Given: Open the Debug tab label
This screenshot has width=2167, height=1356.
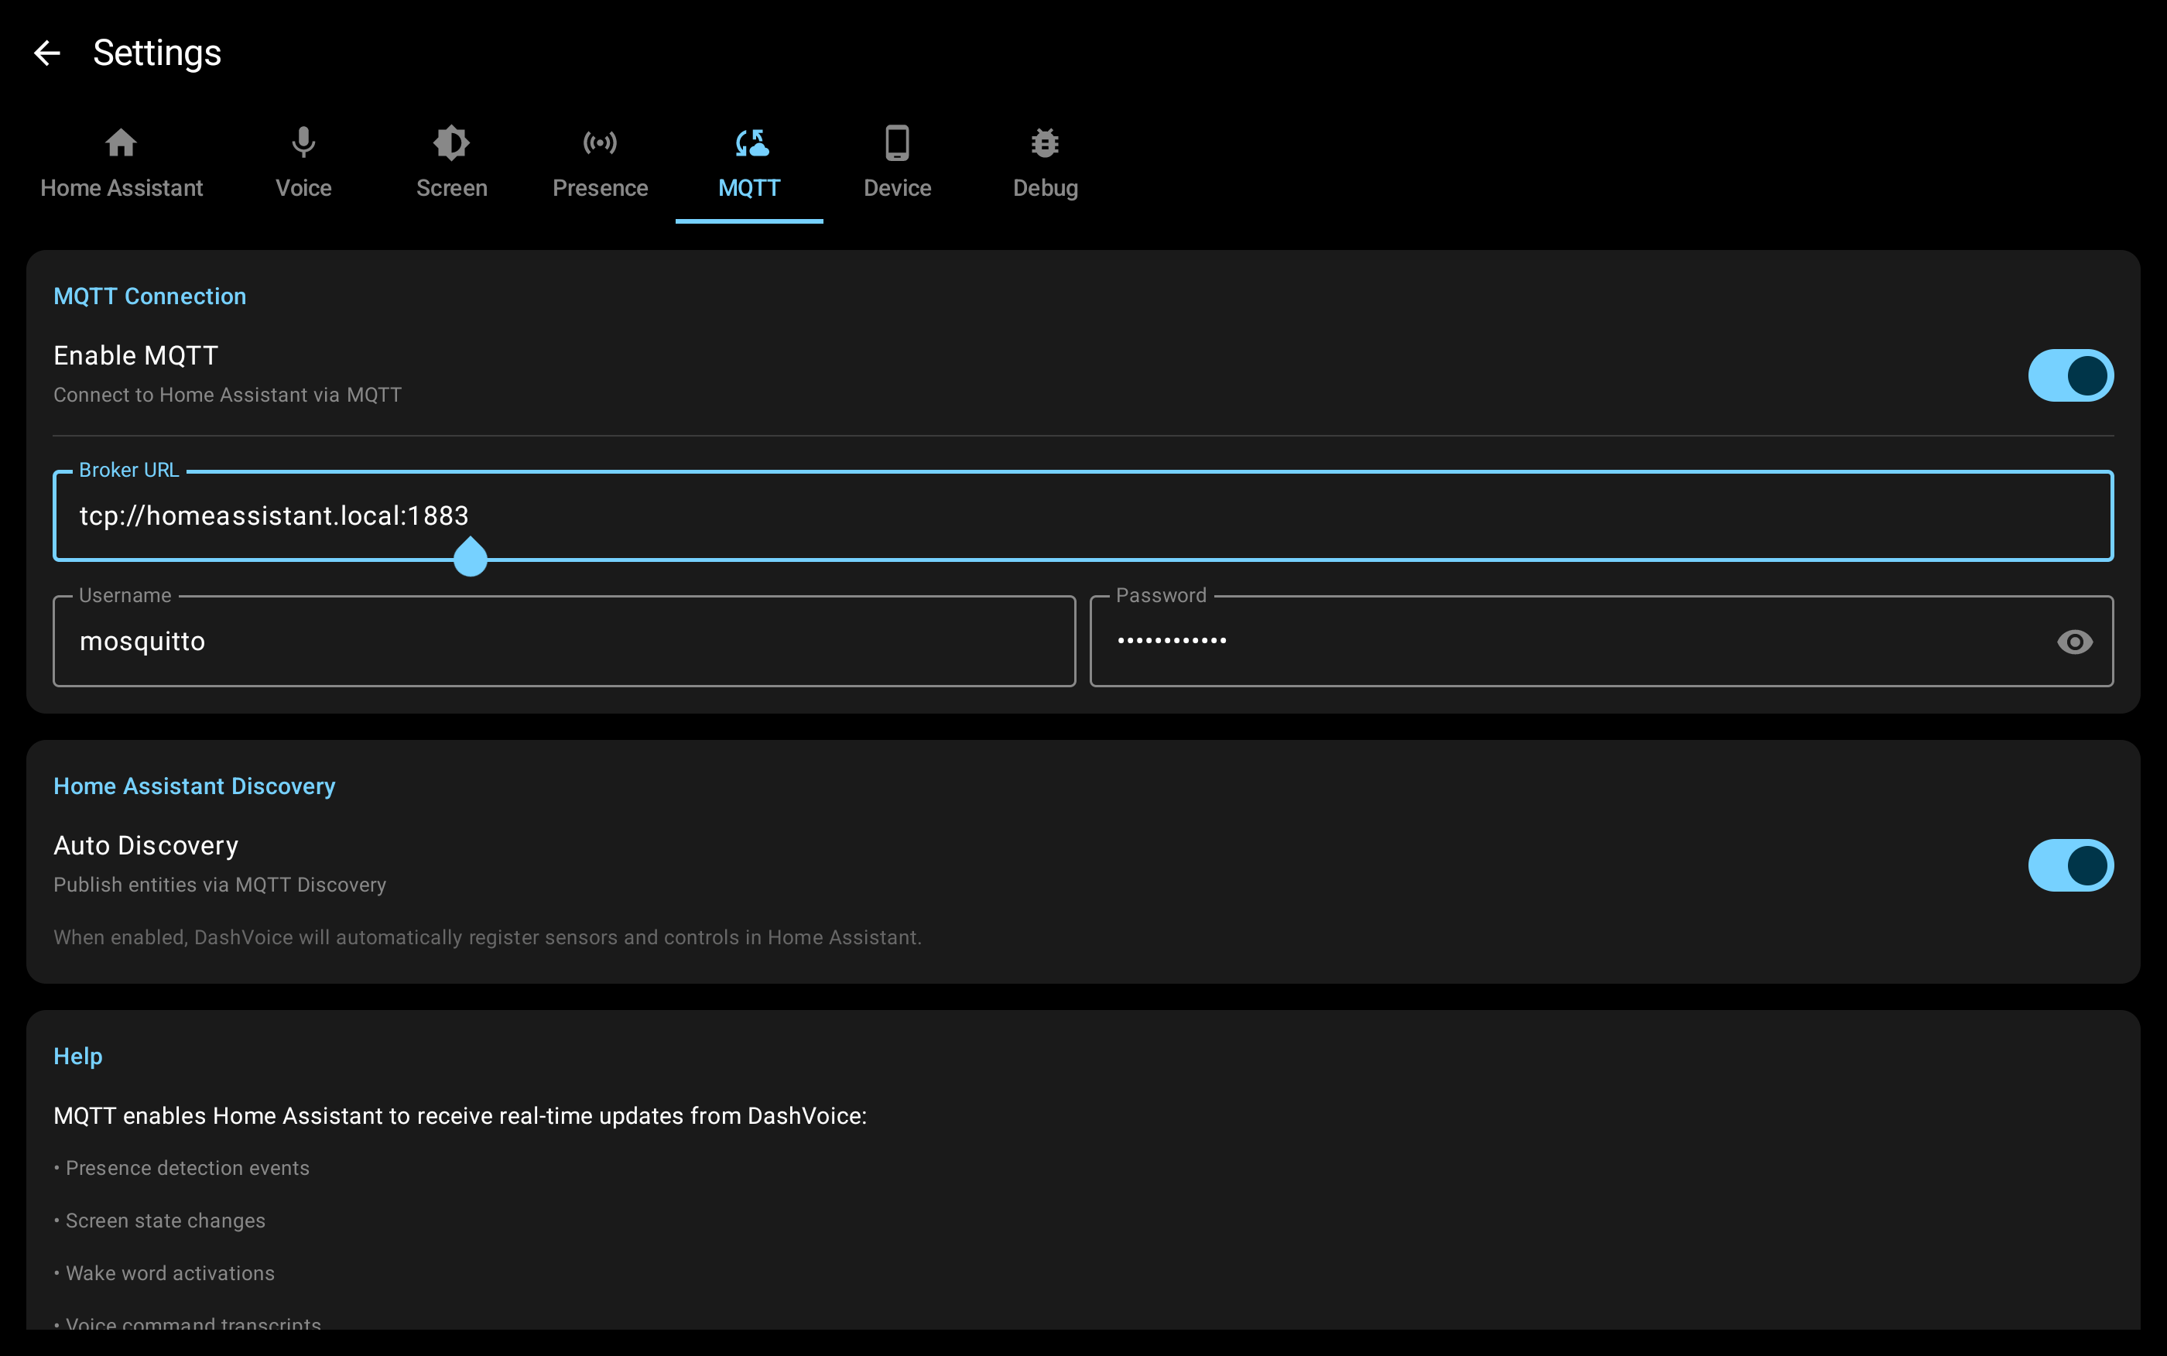Looking at the screenshot, I should click(1045, 188).
